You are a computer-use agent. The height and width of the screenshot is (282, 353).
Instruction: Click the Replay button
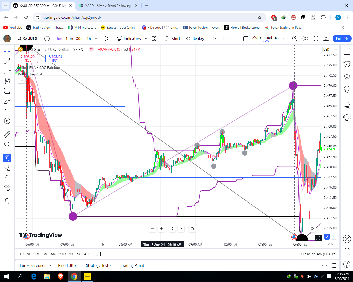click(195, 39)
